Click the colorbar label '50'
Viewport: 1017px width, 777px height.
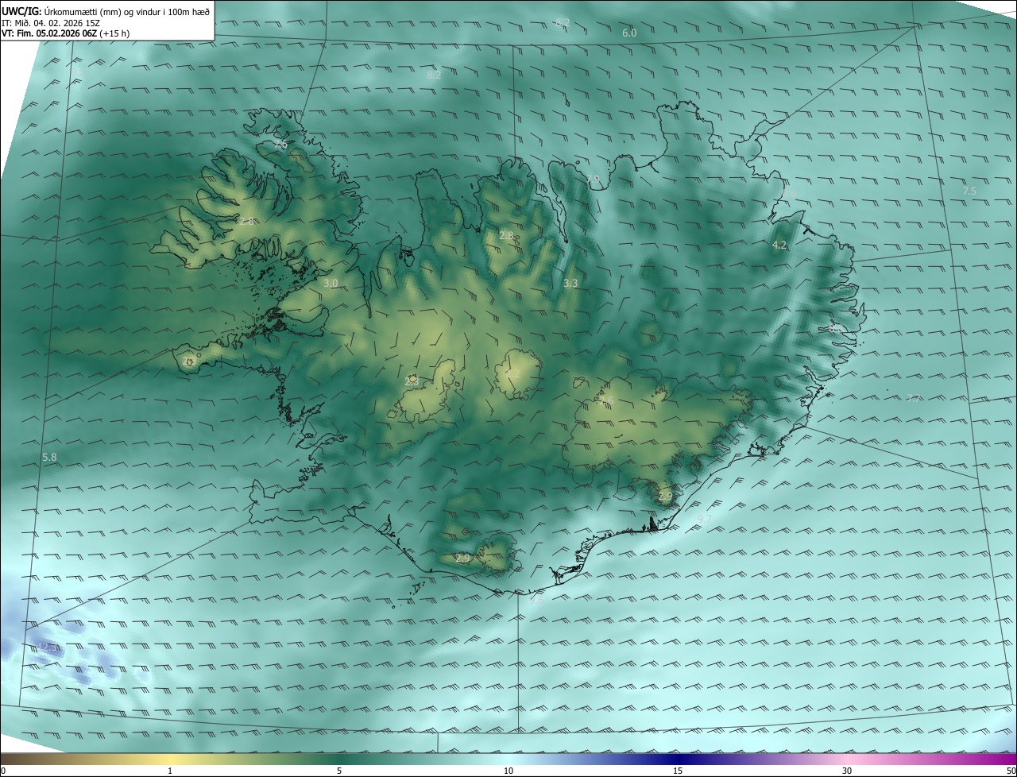[x=1011, y=771]
